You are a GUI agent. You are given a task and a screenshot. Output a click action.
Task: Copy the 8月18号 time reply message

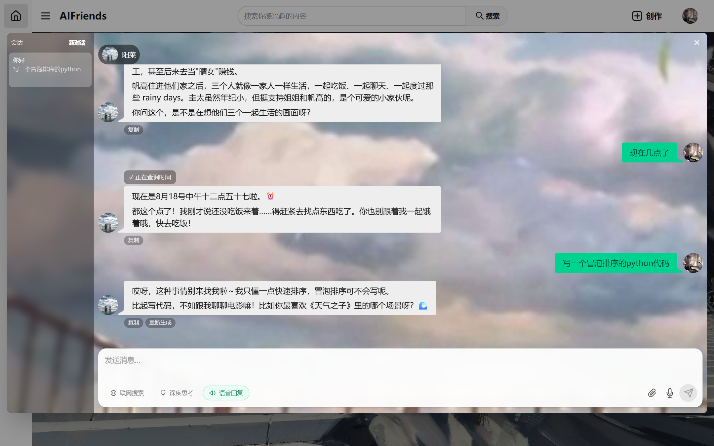coord(134,240)
